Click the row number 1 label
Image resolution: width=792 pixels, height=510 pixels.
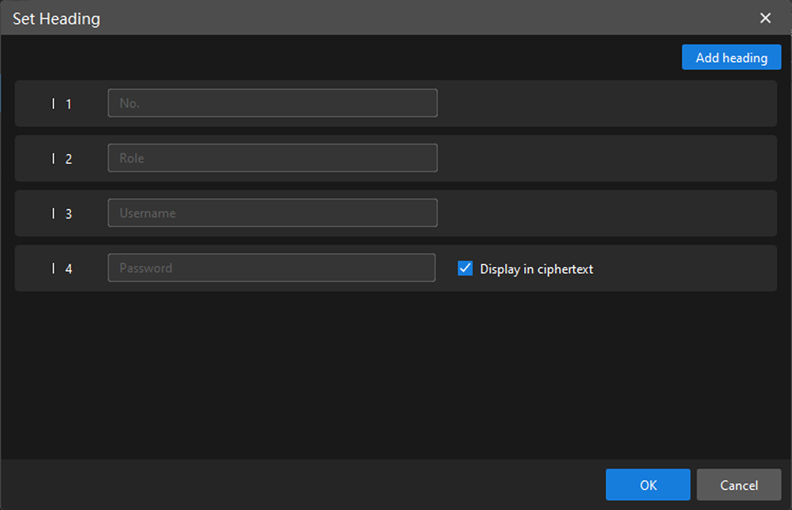(x=69, y=104)
